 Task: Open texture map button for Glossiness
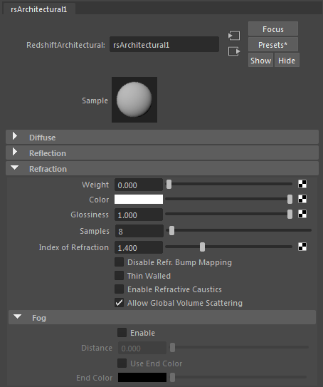coord(302,215)
